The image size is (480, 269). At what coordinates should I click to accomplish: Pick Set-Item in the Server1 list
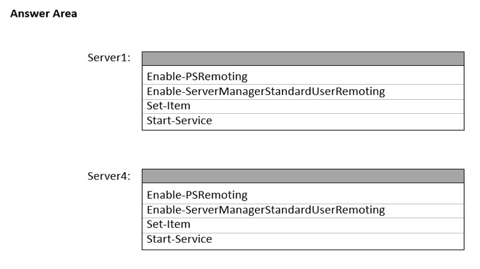168,106
